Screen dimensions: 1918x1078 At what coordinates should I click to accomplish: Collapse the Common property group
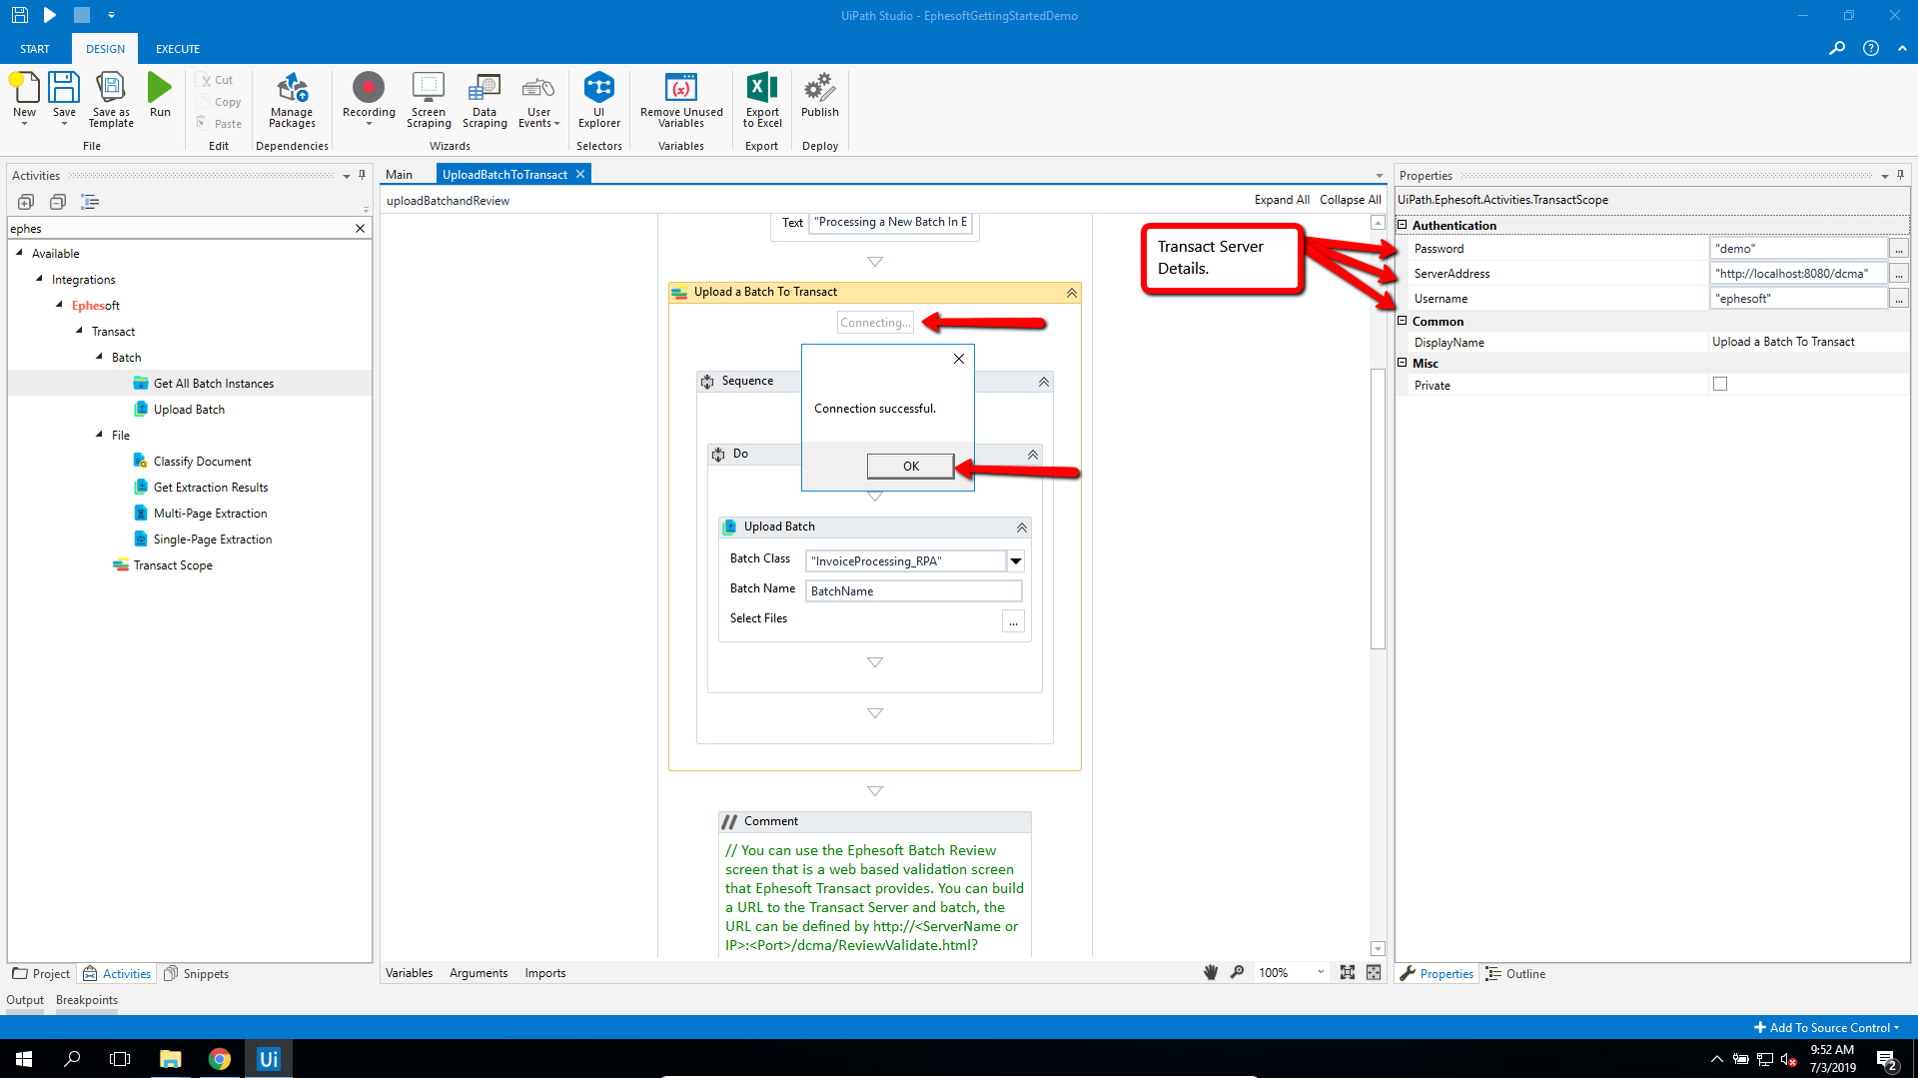(x=1402, y=321)
